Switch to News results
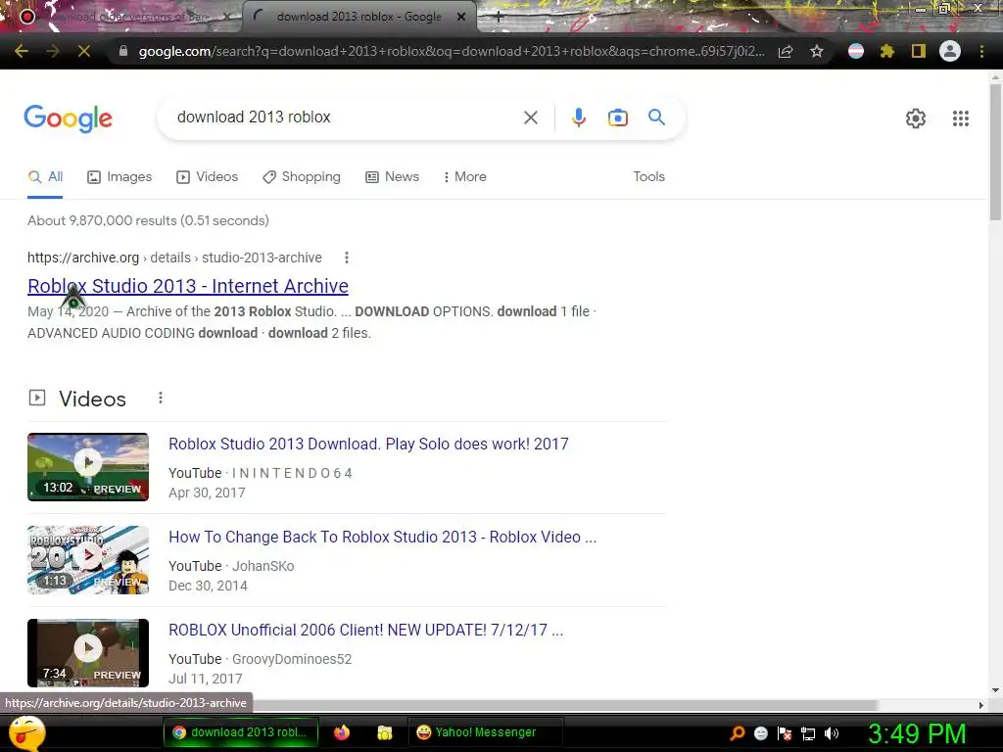Screen dimensions: 1003x752 (392, 177)
